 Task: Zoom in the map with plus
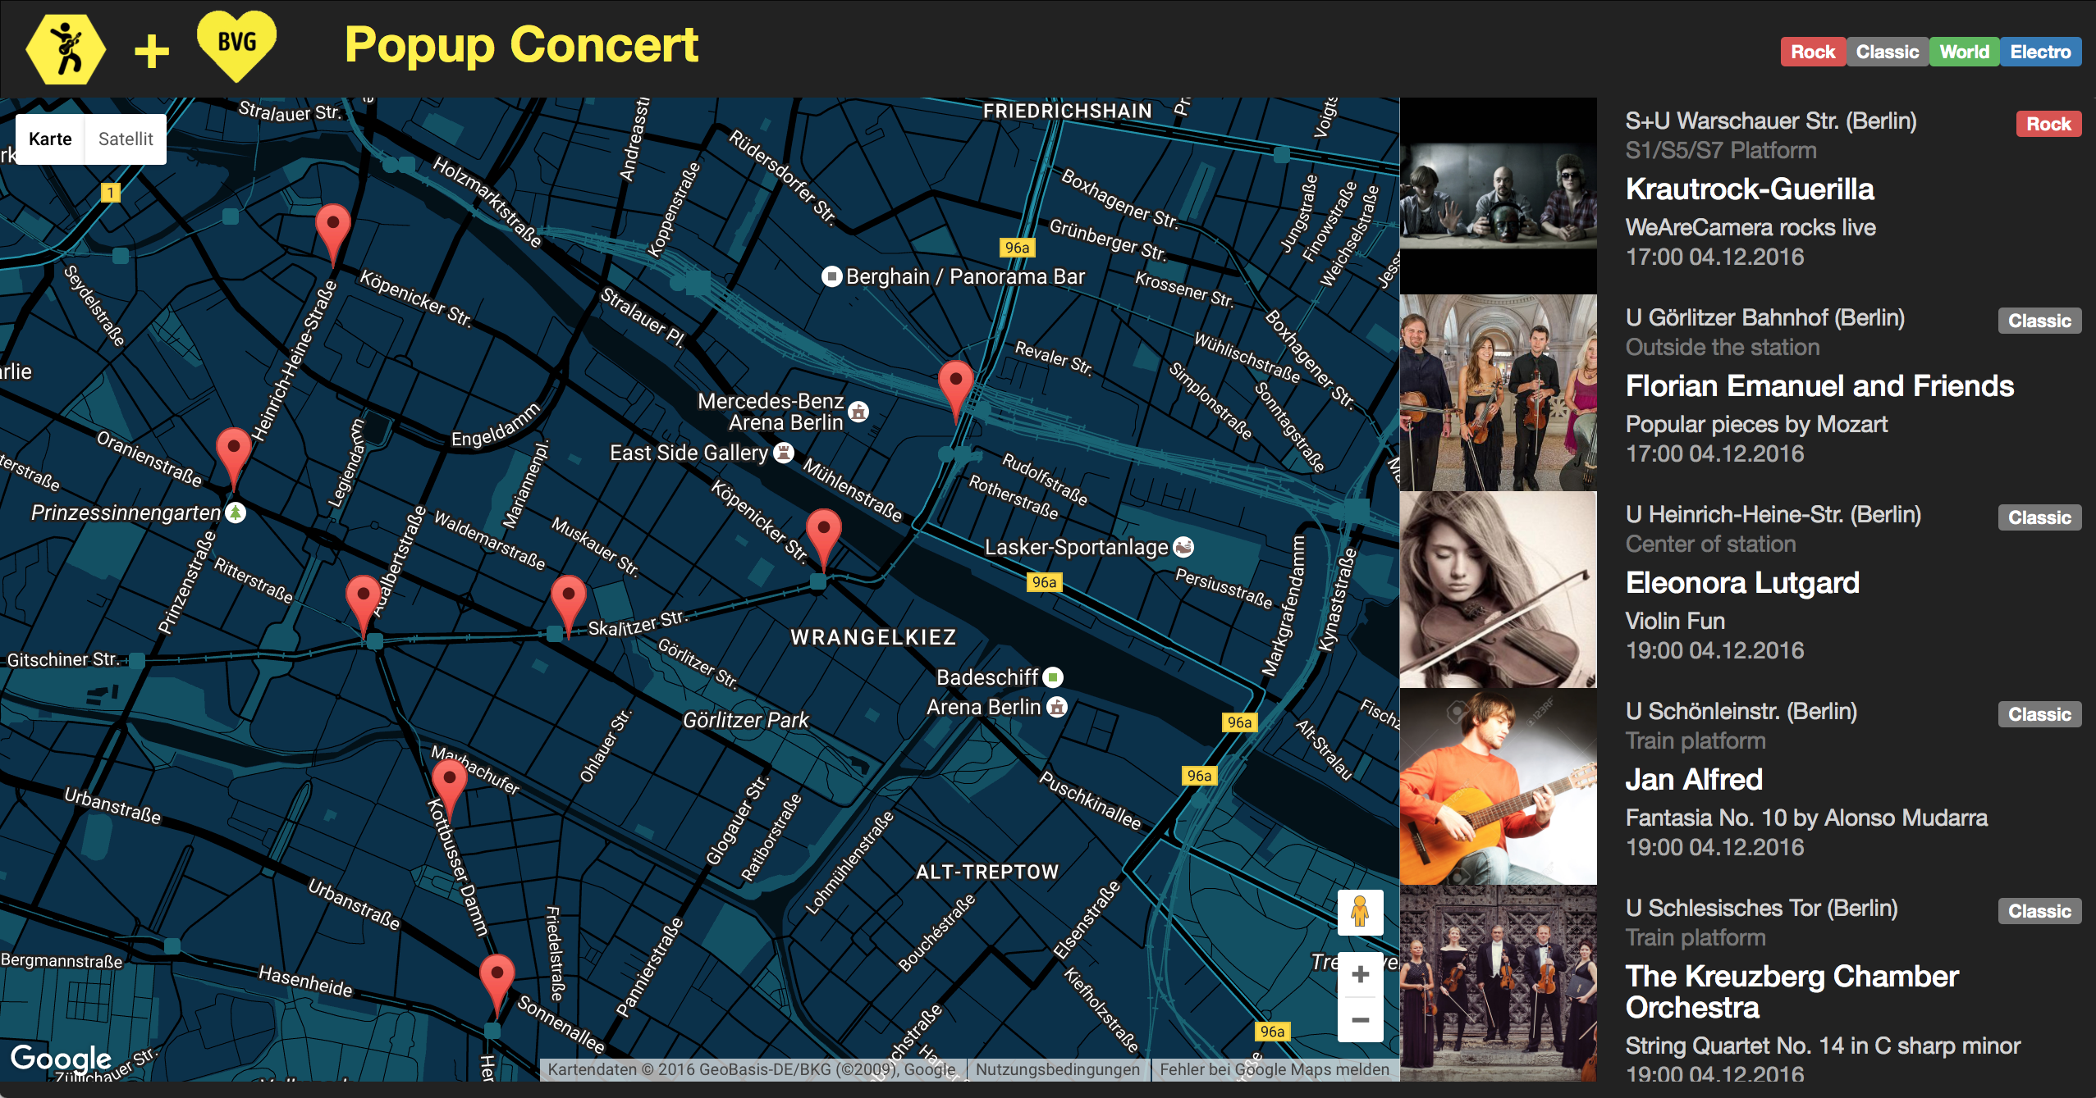point(1360,974)
